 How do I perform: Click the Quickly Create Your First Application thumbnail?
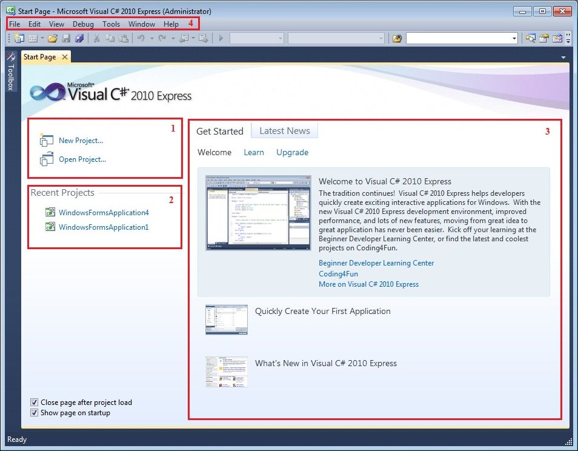point(226,319)
